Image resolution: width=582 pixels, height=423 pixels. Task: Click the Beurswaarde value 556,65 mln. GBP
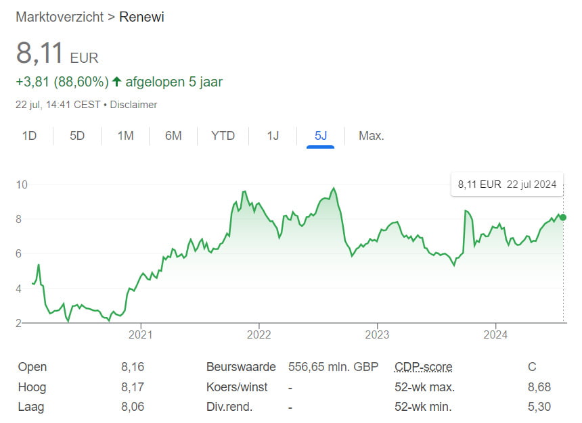(x=333, y=367)
